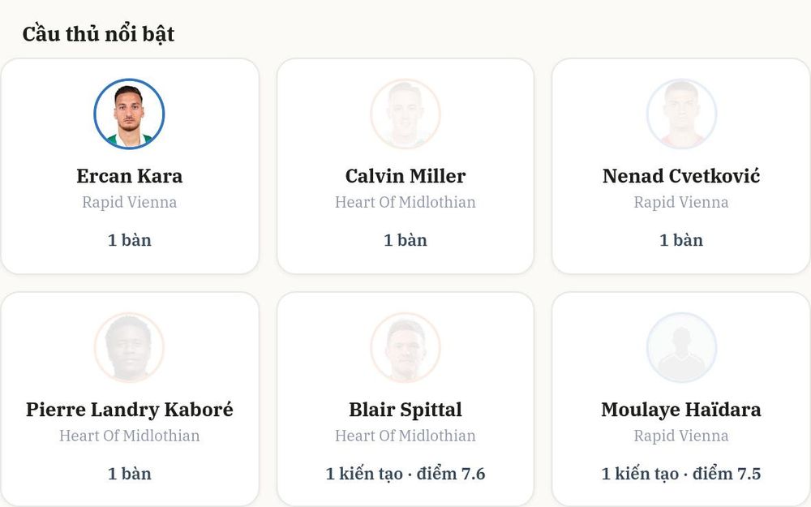The height and width of the screenshot is (507, 811).
Task: Open Blair Spittal's name link
Action: click(x=405, y=409)
